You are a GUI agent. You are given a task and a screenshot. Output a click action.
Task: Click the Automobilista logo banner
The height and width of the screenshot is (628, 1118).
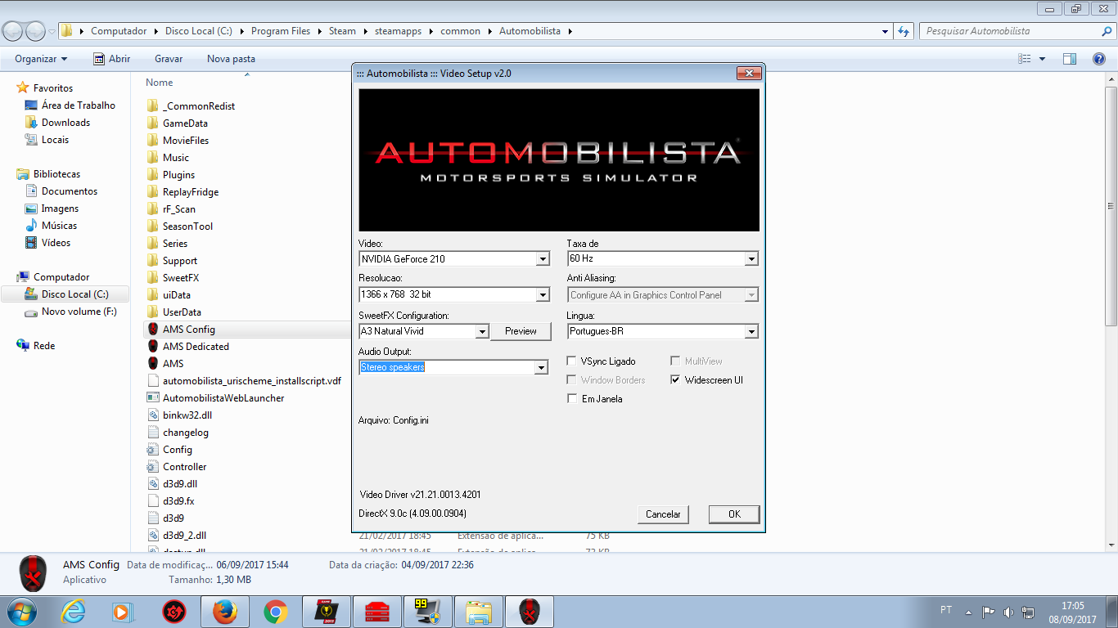pos(559,159)
